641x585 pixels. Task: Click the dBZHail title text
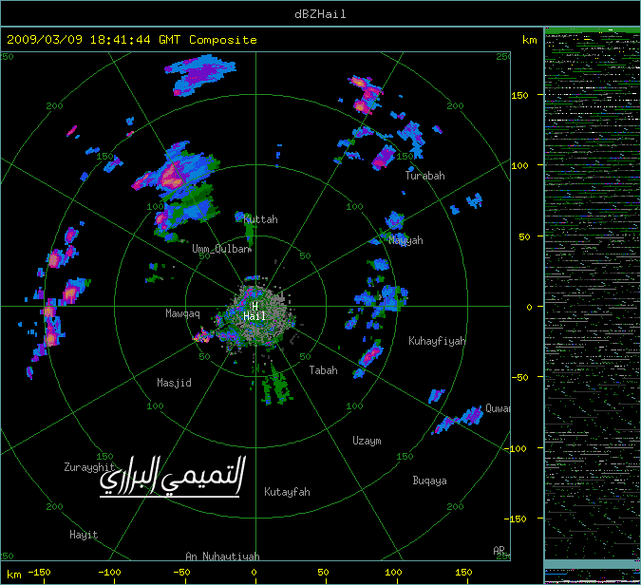coord(320,14)
